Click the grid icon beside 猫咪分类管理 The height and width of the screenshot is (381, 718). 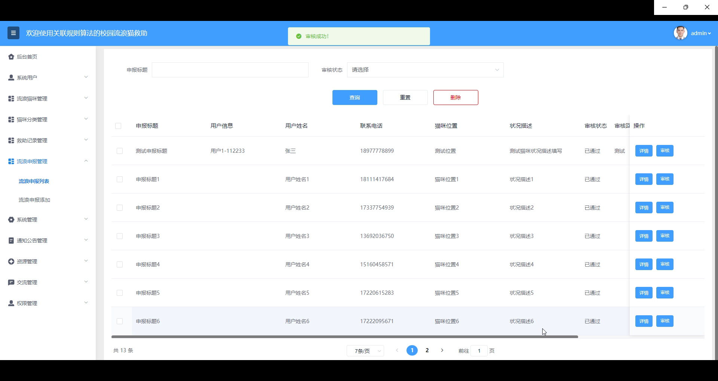(x=11, y=120)
